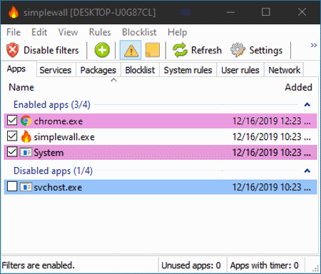
Task: Click the green Refresh arrows icon
Action: (x=180, y=50)
